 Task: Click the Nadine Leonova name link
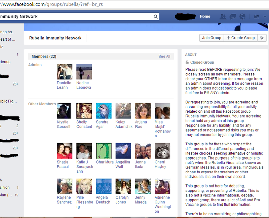(x=83, y=85)
